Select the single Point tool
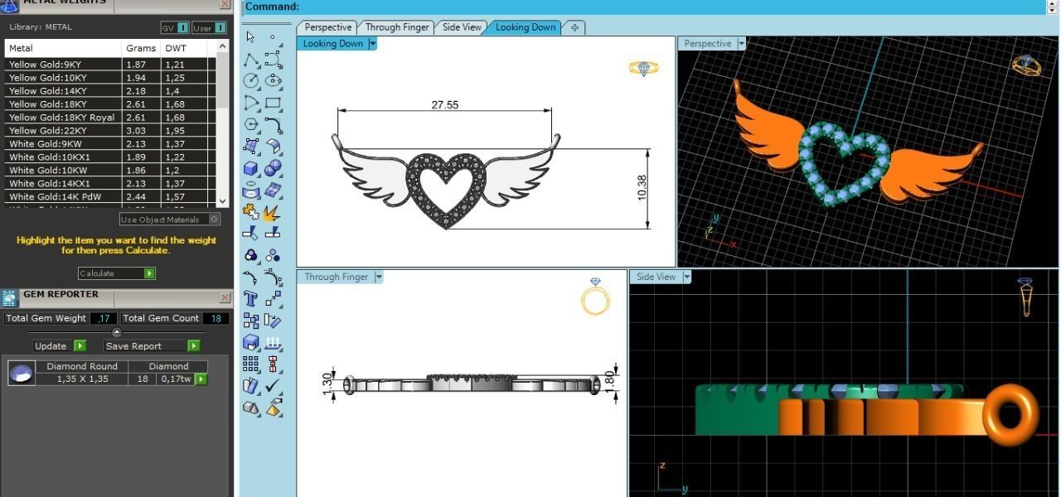 point(273,36)
